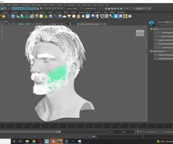The width and height of the screenshot is (173, 144).
Task: Click the IPR render circular icon
Action: coord(118,8)
